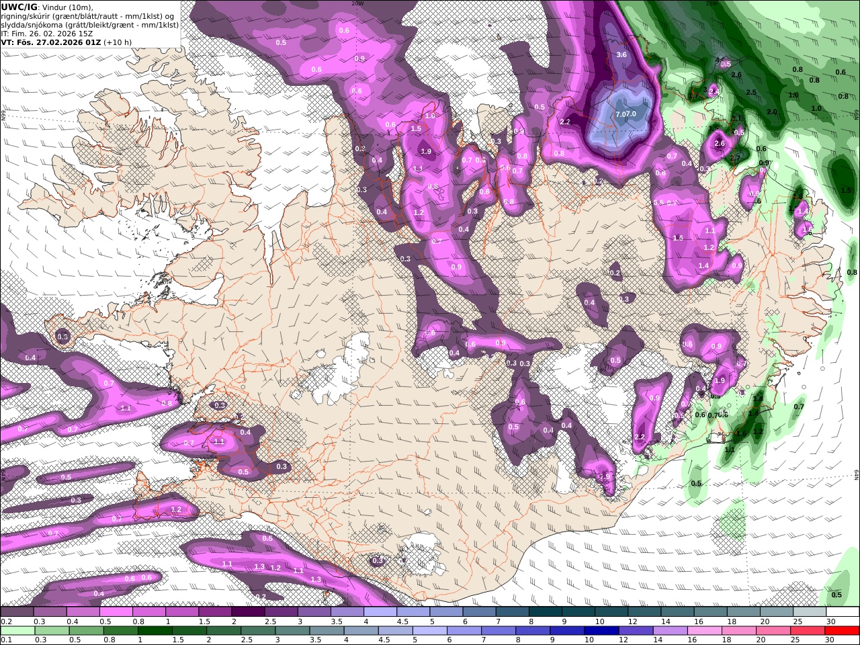Viewport: 860px width, 645px height.
Task: Click the upper-row legend swatch between 0.5 and 0.8
Action: tap(116, 612)
